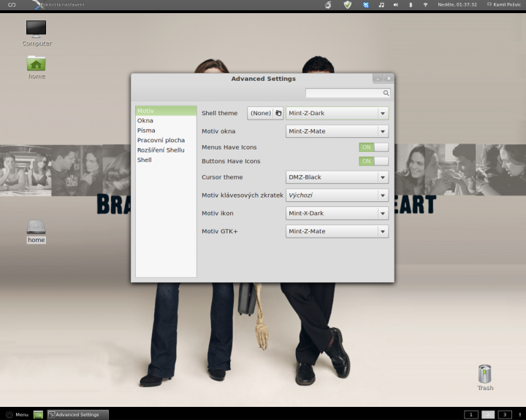
Task: Close the Advanced Settings window
Action: tap(389, 78)
